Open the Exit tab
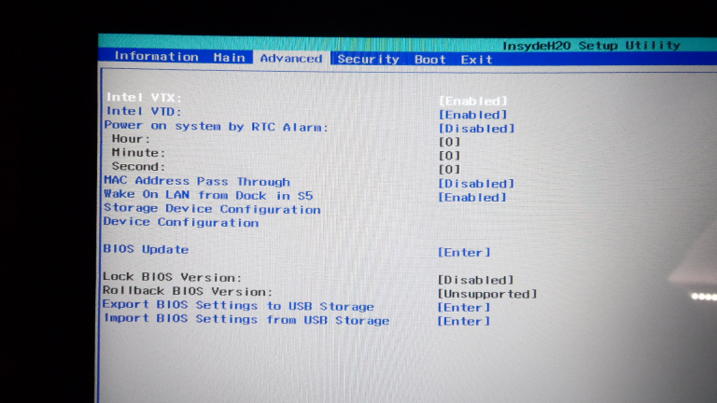Screen dimensions: 717x403 [x=476, y=60]
